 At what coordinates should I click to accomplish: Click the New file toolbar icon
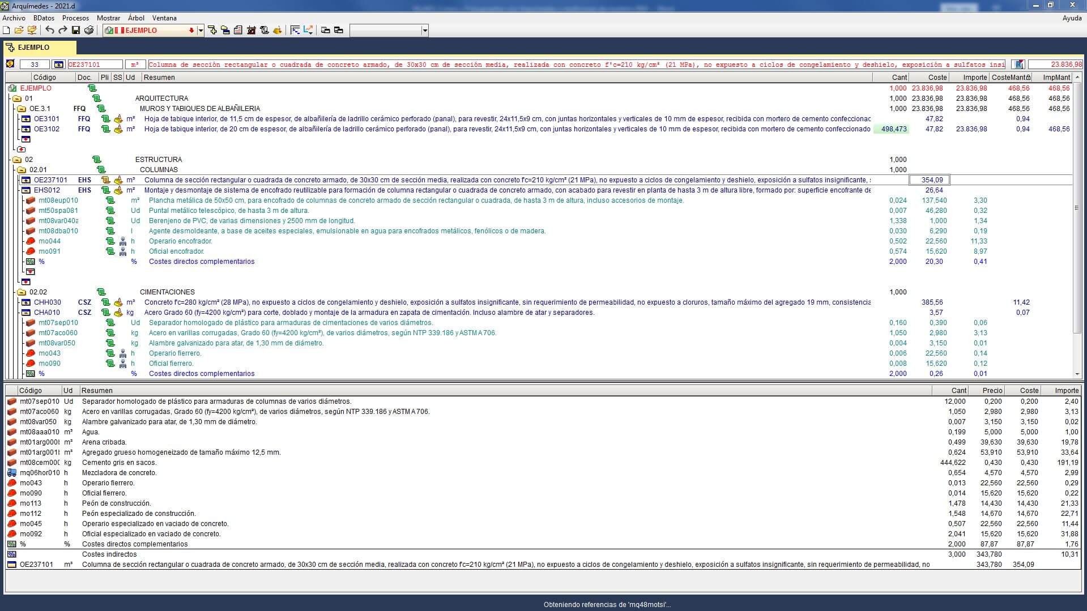pyautogui.click(x=6, y=30)
